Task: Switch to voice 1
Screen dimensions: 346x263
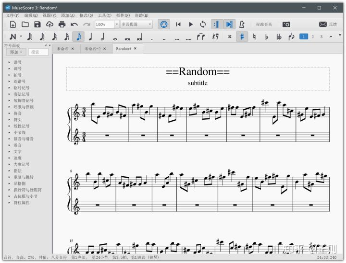Action: [303, 37]
